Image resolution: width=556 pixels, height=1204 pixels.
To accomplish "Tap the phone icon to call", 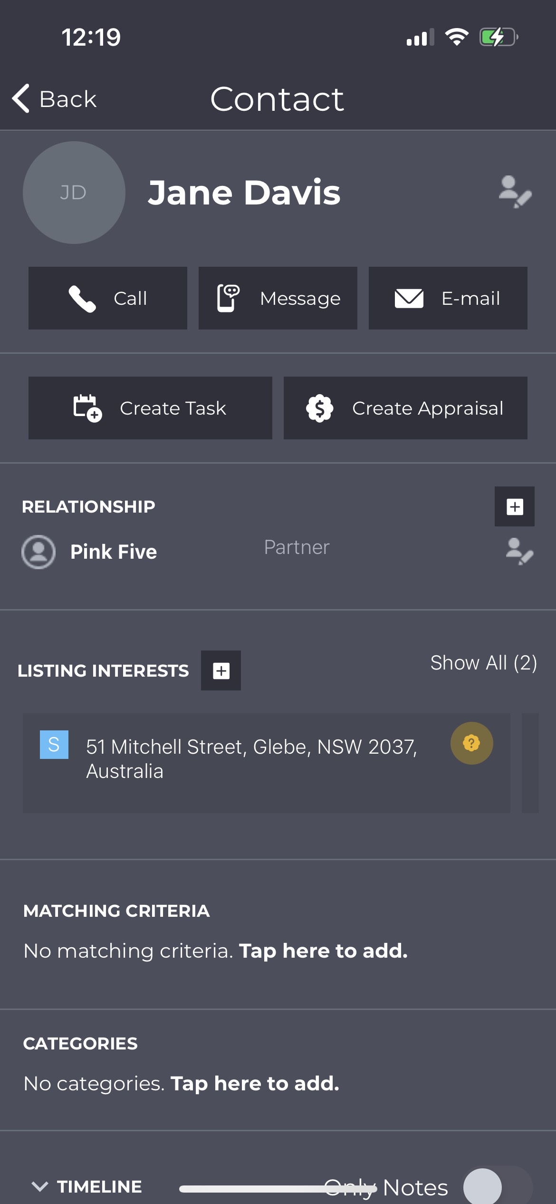I will 82,299.
